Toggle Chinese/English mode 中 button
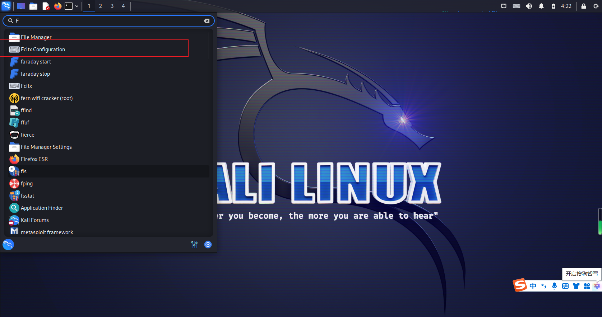Screen dimensions: 602x317 click(x=533, y=286)
